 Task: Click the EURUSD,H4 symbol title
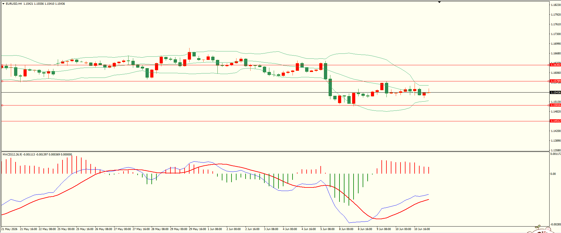pyautogui.click(x=14, y=4)
